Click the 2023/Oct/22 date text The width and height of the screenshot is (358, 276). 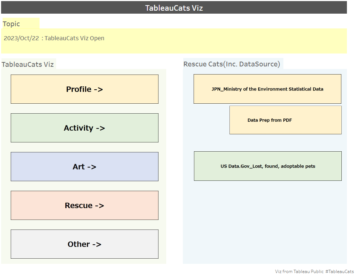[x=21, y=38]
